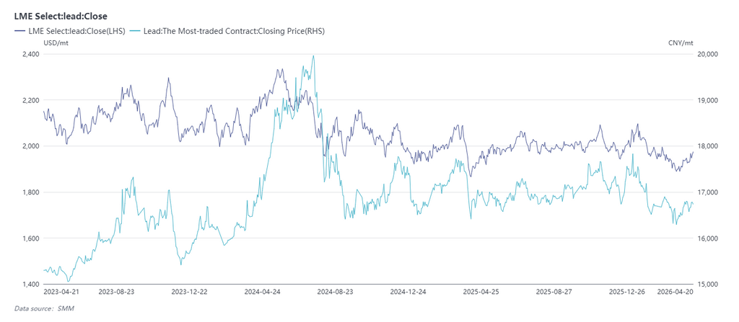The image size is (739, 322).
Task: Select the 2023-08-23 date on the x-axis
Action: (x=116, y=293)
